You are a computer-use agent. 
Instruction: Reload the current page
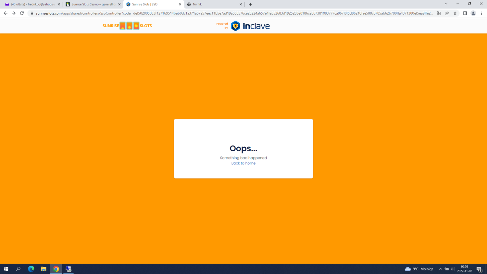coord(22,13)
